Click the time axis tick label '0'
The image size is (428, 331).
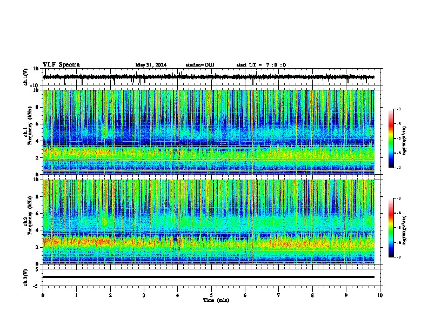[43, 295]
